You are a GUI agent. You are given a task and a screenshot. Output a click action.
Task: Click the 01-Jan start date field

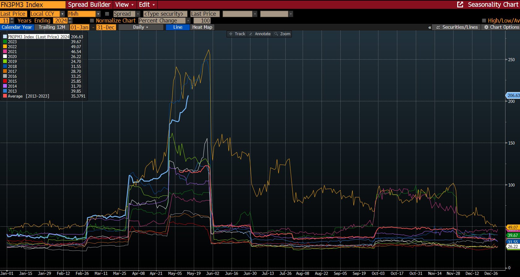click(x=79, y=27)
